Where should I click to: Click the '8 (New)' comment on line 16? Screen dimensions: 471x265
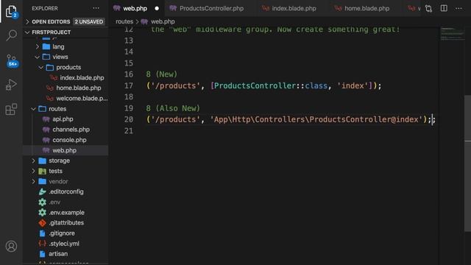[x=162, y=74]
